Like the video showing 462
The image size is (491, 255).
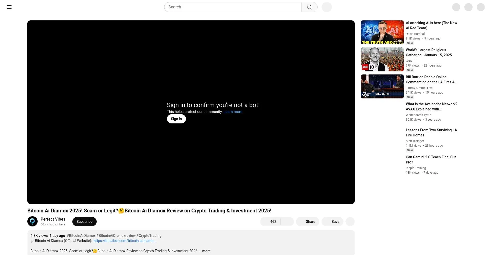pos(270,222)
